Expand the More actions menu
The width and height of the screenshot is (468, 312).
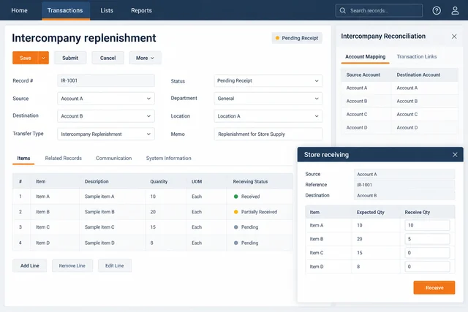[x=145, y=58]
